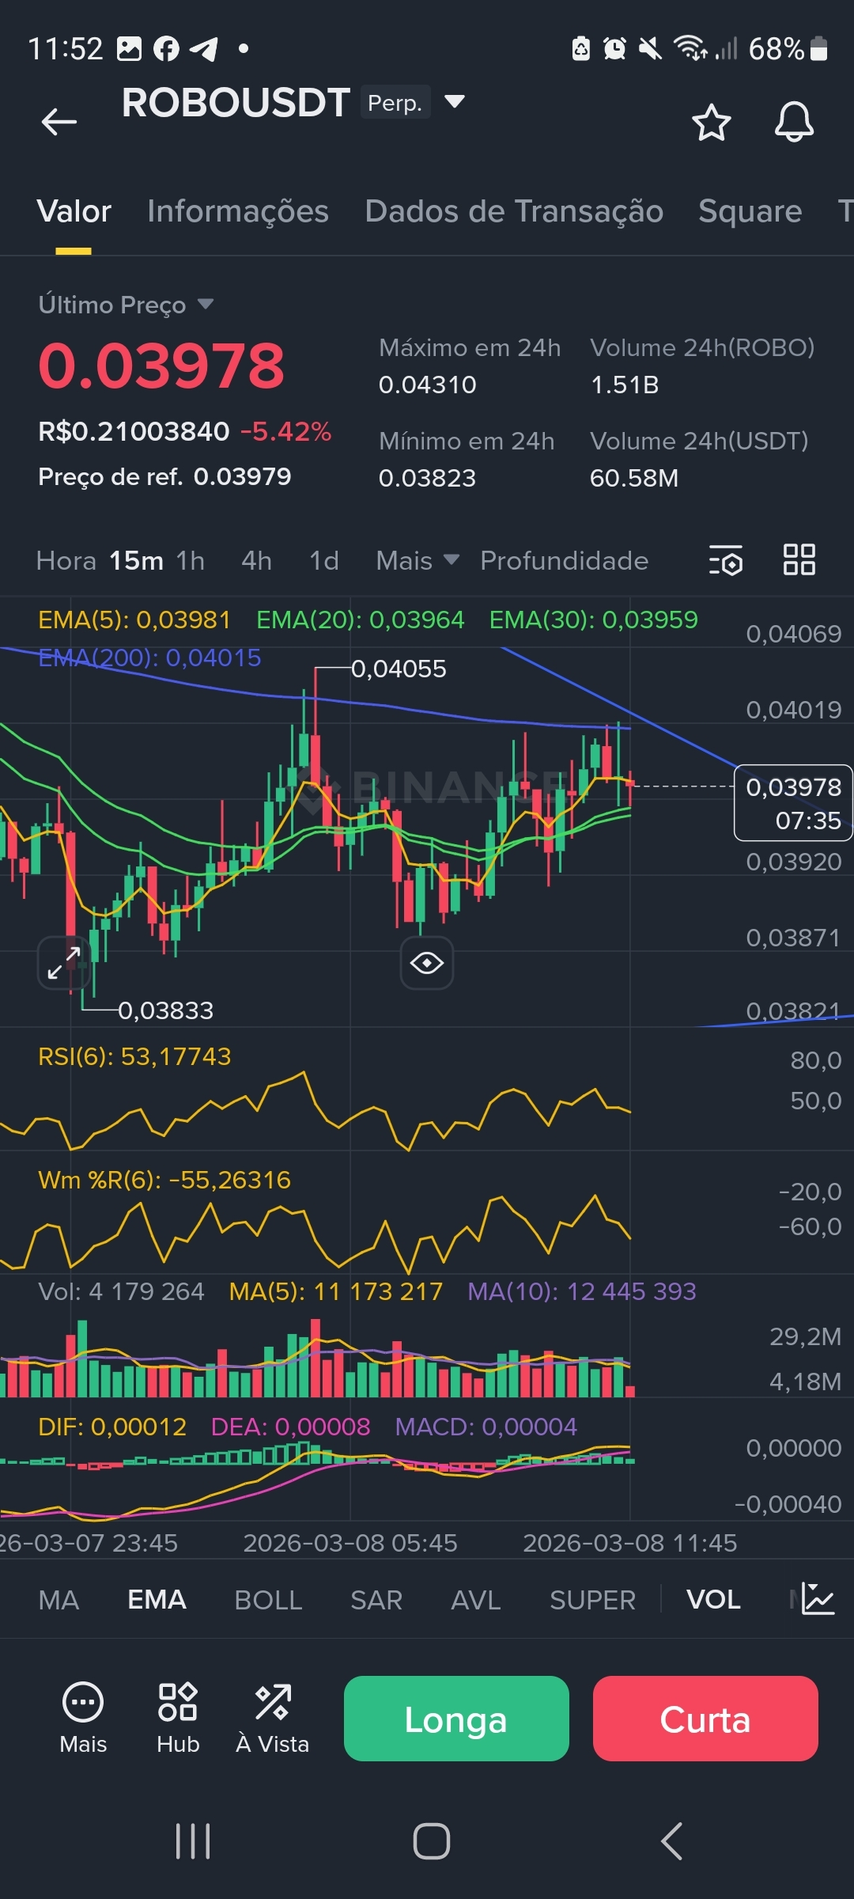This screenshot has width=854, height=1899.
Task: Open indicator settings chart icon
Action: pos(817,1599)
